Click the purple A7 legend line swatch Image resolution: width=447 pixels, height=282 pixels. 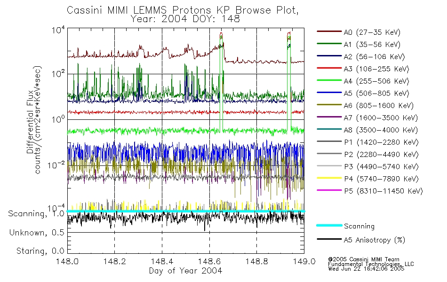pyautogui.click(x=329, y=117)
